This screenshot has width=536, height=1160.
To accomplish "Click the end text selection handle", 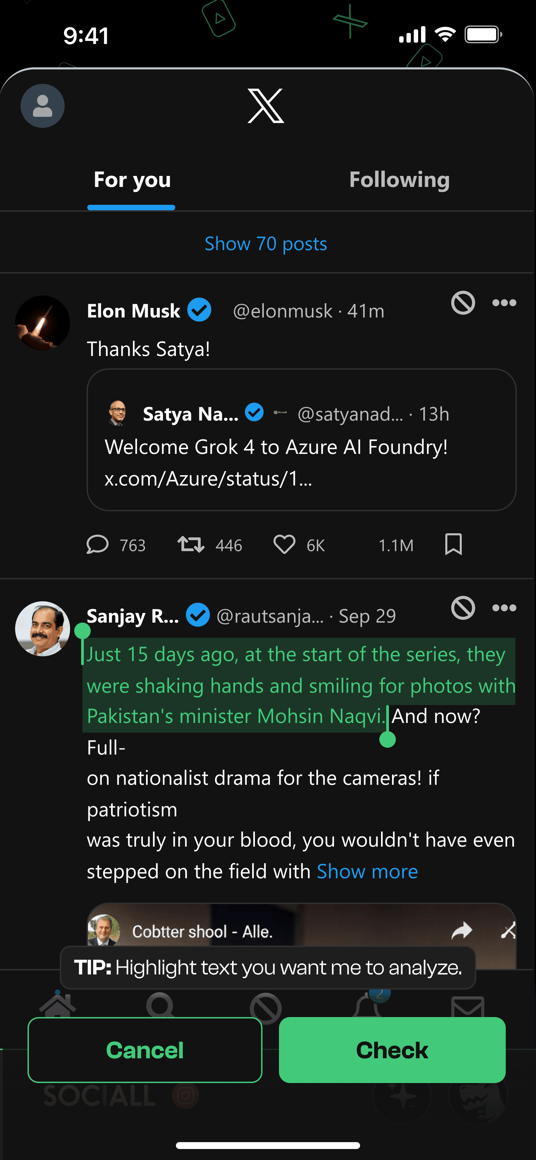I will (x=387, y=739).
